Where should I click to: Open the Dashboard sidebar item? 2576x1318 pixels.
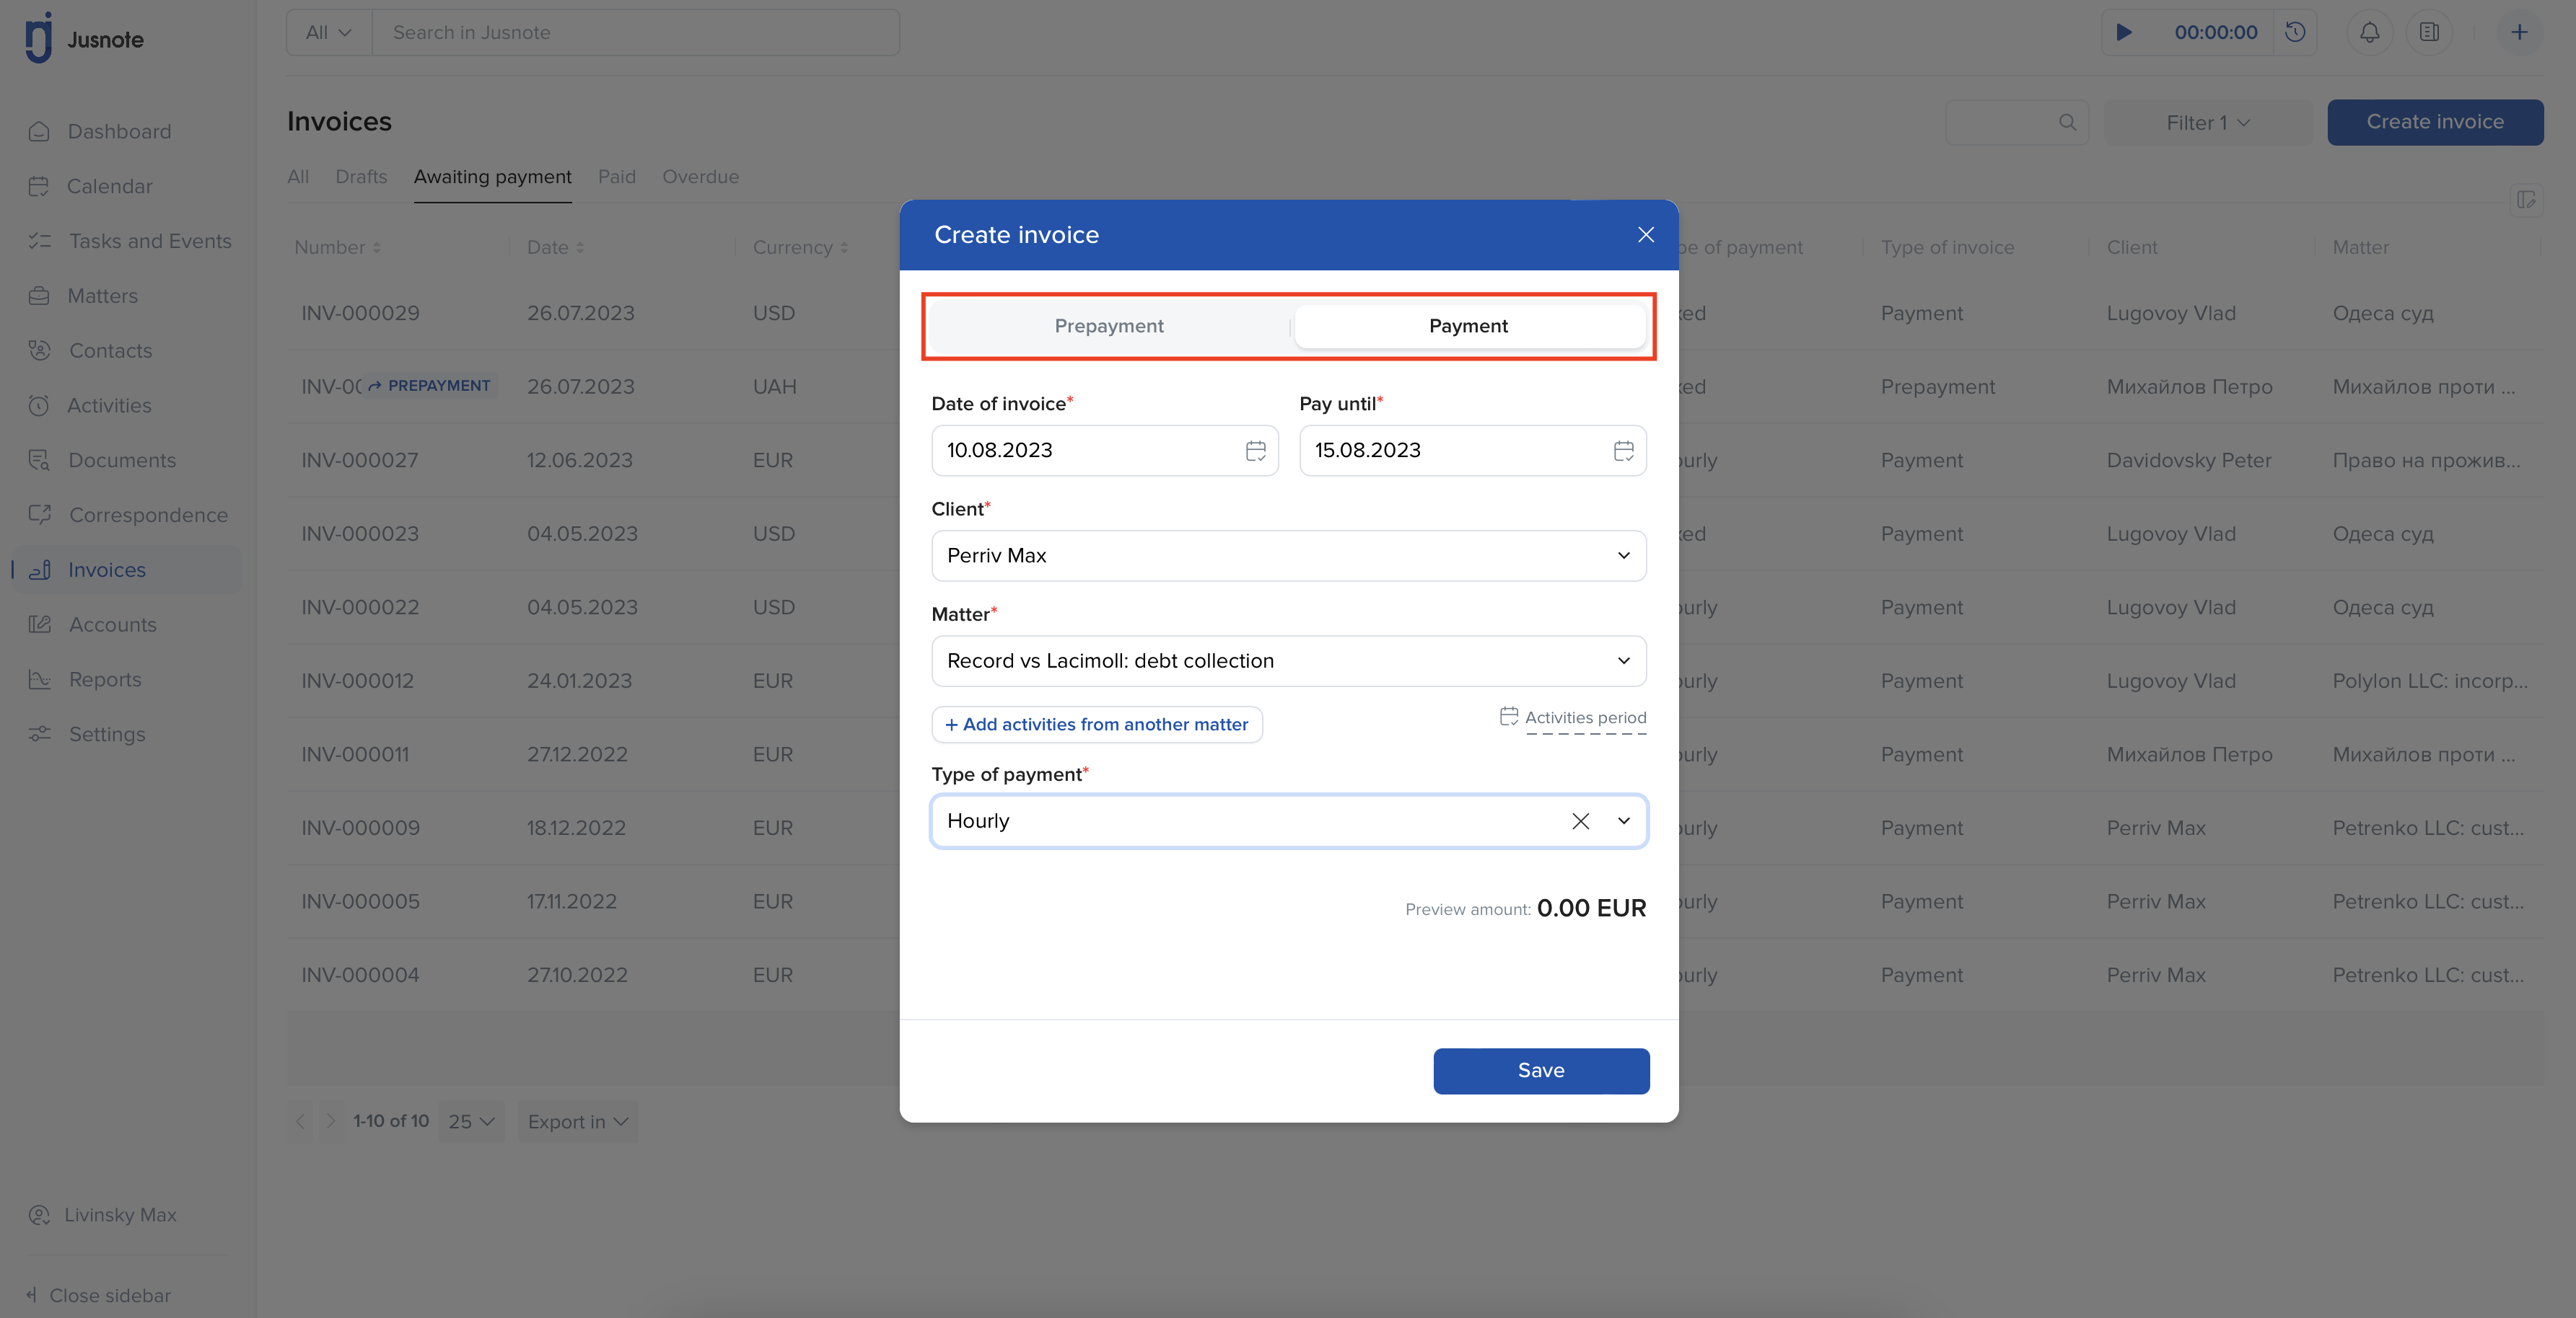pyautogui.click(x=120, y=131)
